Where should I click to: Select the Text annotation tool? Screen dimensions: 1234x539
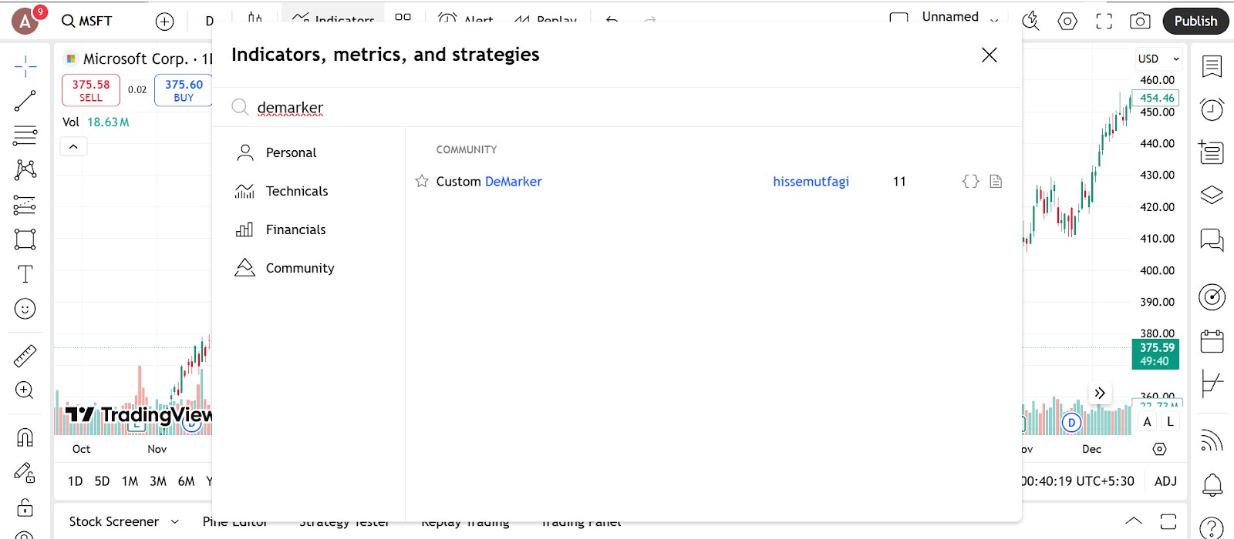[25, 274]
